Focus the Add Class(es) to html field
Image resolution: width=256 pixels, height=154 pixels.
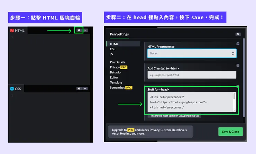(192, 75)
